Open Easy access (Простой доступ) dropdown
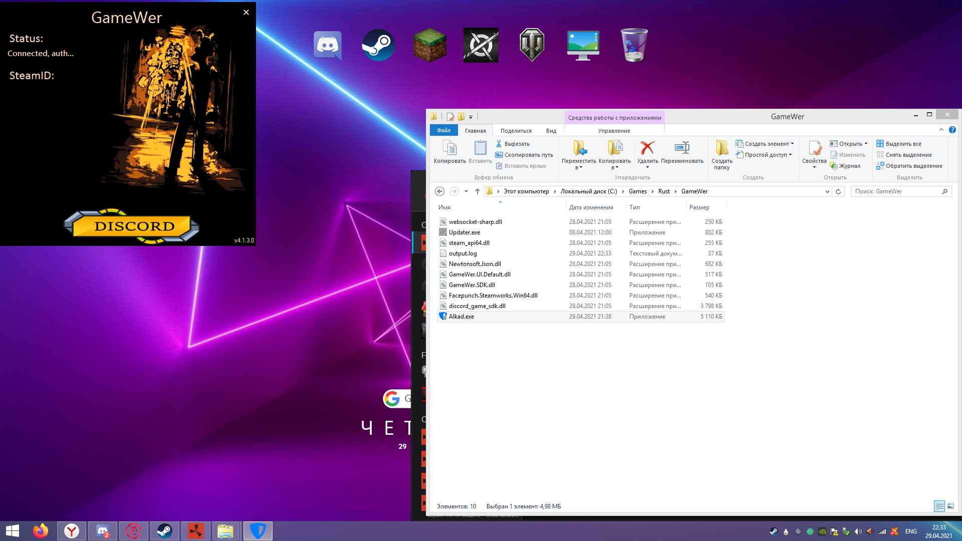 764,155
